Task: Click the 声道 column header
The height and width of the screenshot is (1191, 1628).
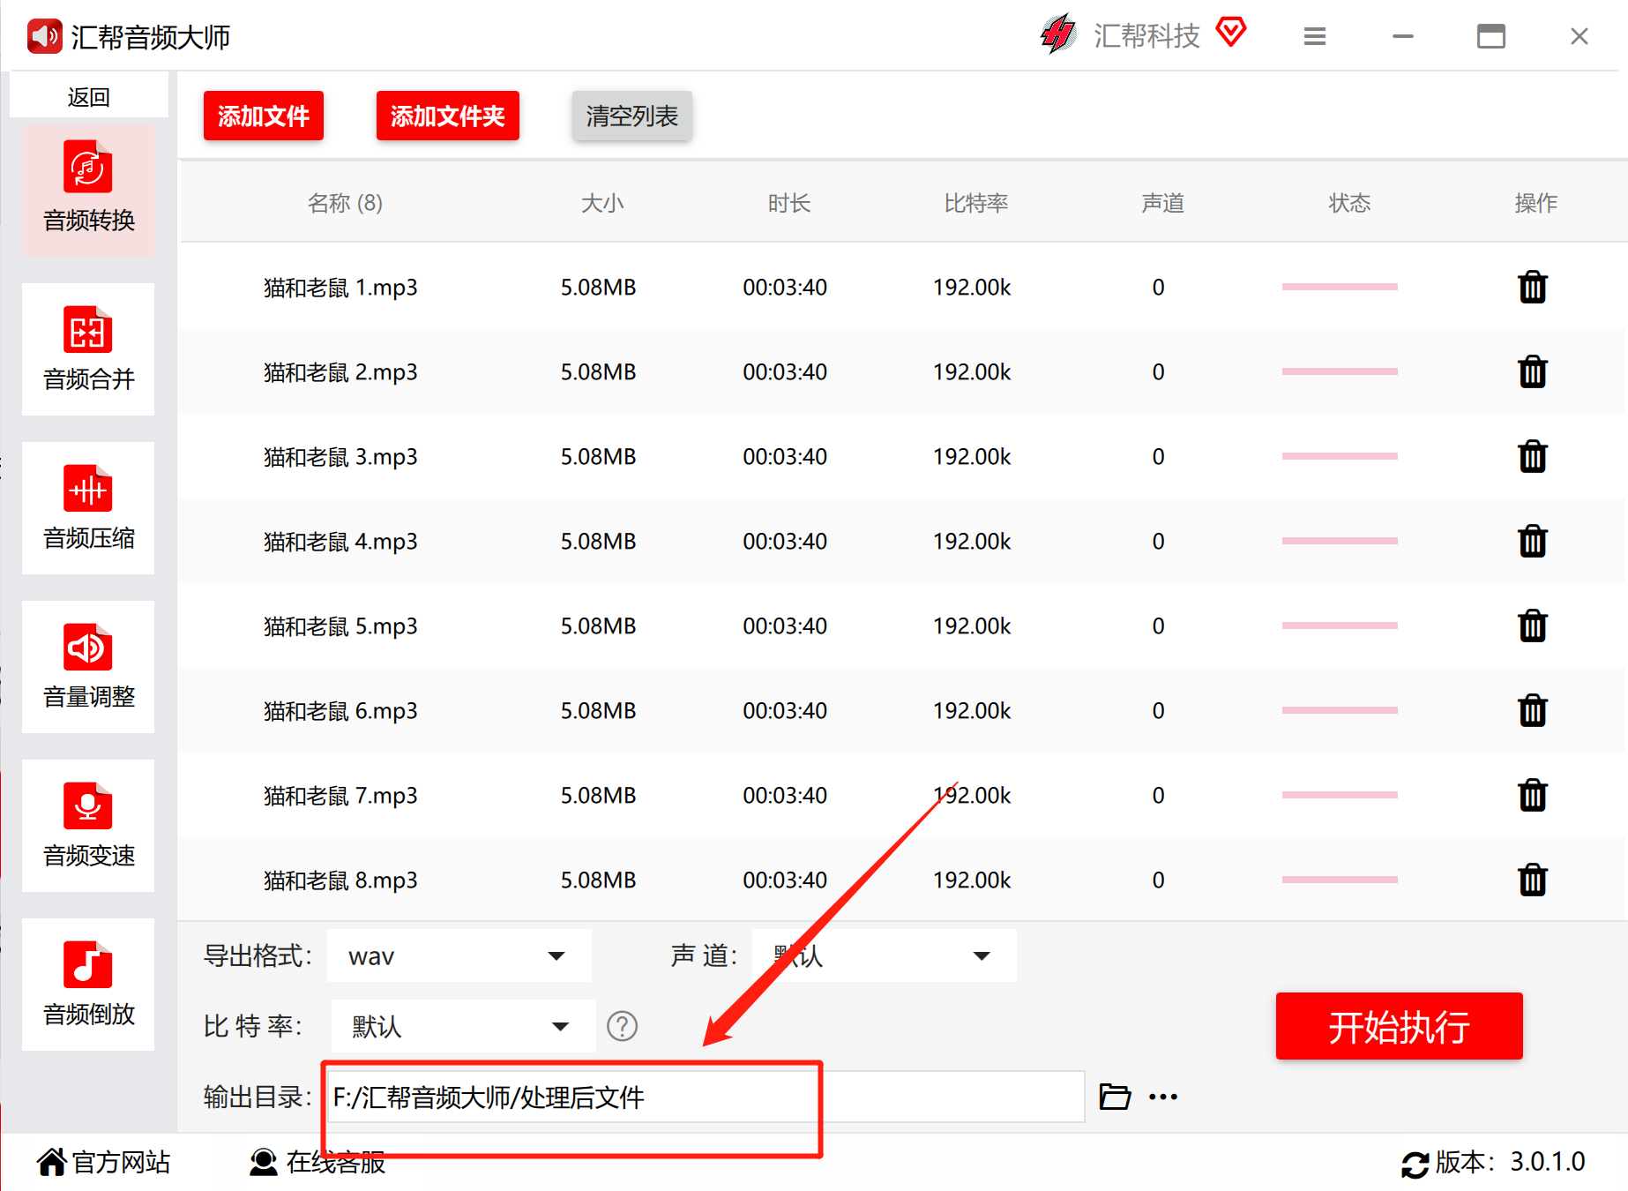Action: (1163, 203)
